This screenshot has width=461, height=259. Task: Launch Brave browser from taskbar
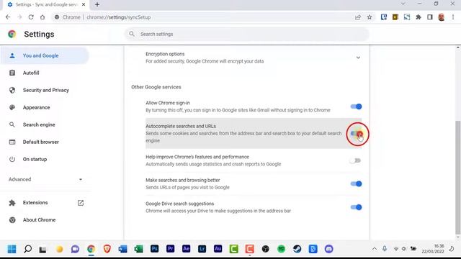point(107,249)
